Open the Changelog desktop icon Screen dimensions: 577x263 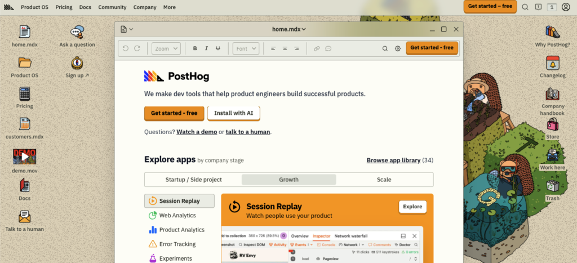(552, 63)
